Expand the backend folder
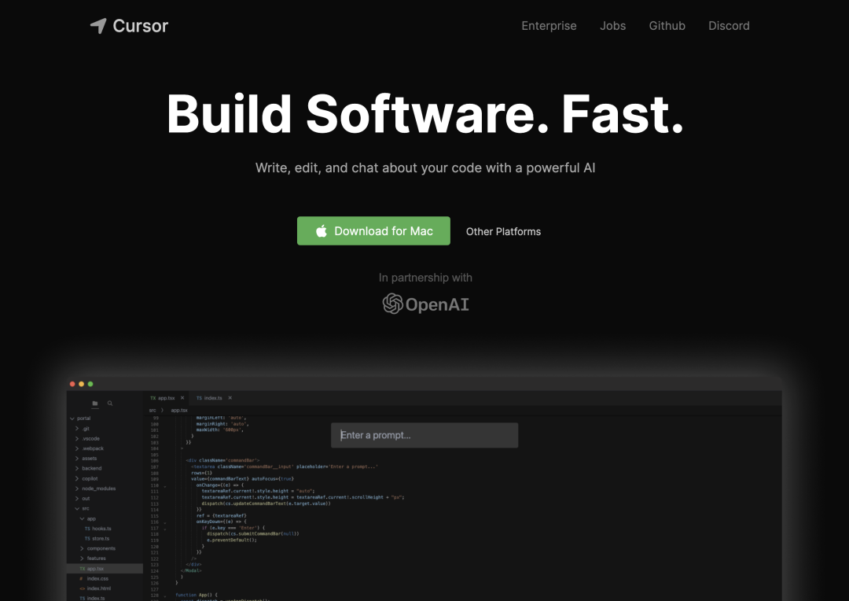 click(x=77, y=468)
